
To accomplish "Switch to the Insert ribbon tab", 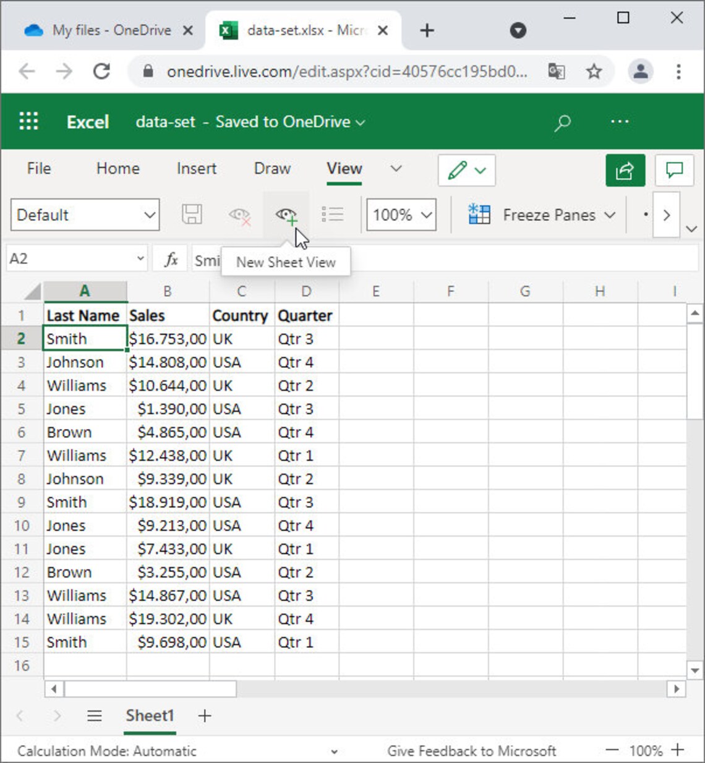I will click(x=196, y=169).
